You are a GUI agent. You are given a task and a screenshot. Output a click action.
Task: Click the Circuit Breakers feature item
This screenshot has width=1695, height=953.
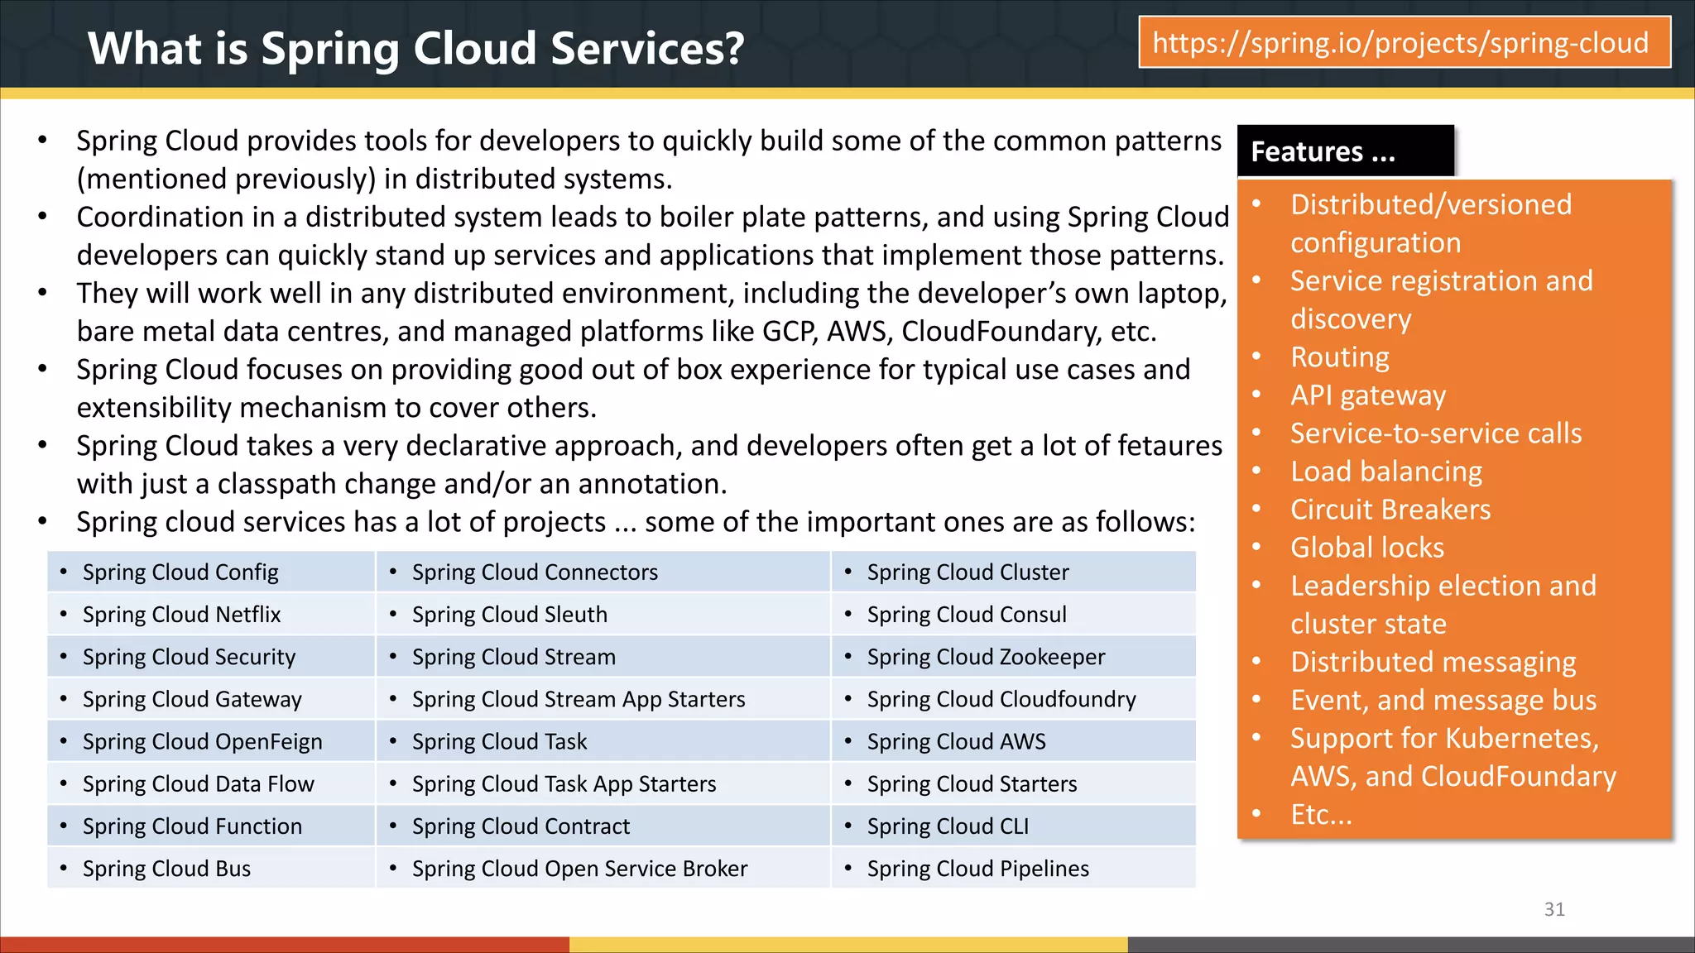point(1390,510)
